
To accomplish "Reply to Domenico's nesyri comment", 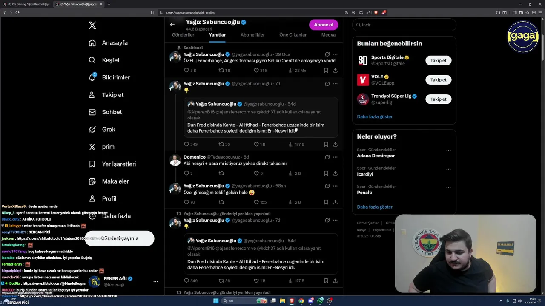I will point(186,173).
